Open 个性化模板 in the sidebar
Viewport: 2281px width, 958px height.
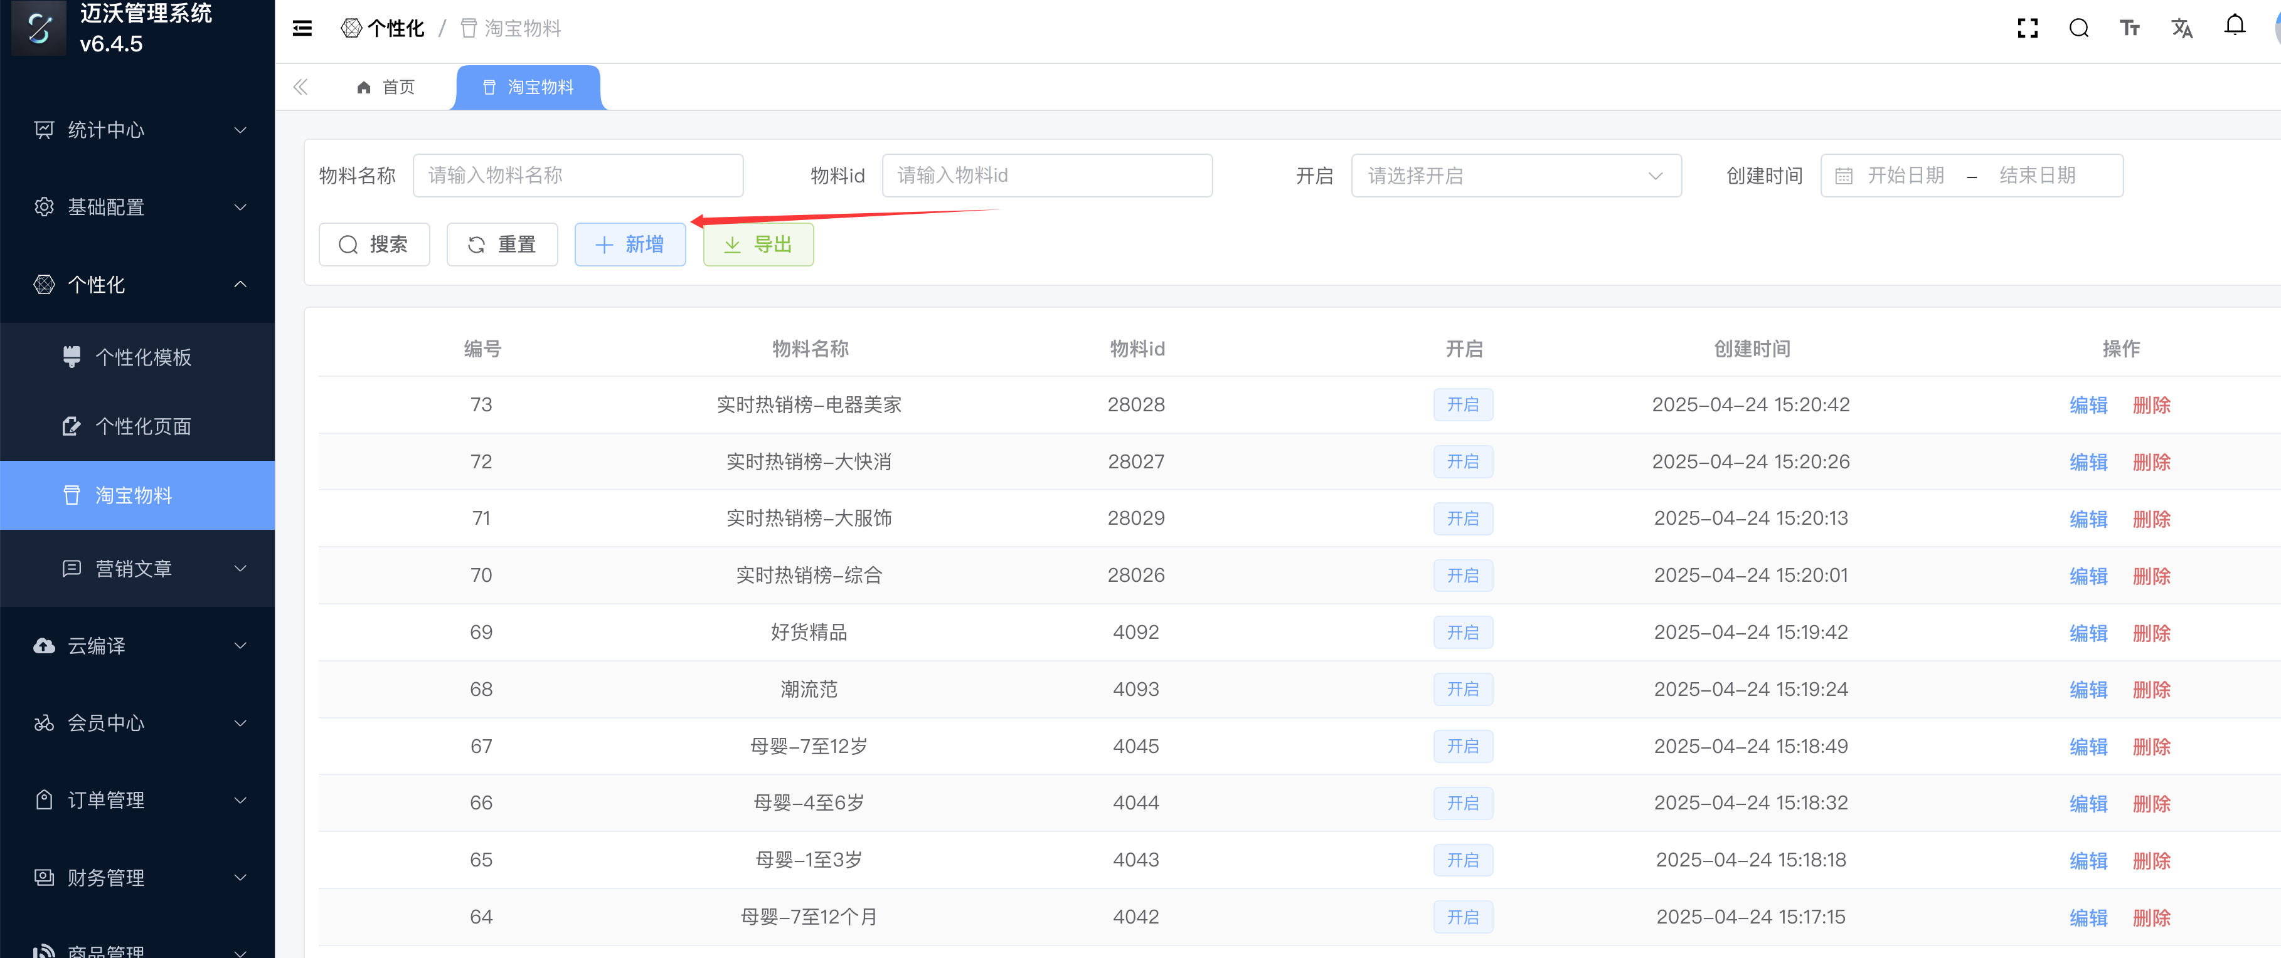pyautogui.click(x=142, y=357)
